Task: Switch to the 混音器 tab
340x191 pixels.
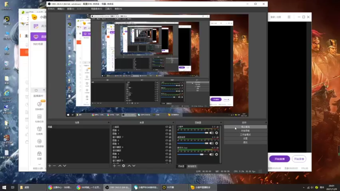Action: pos(181,166)
